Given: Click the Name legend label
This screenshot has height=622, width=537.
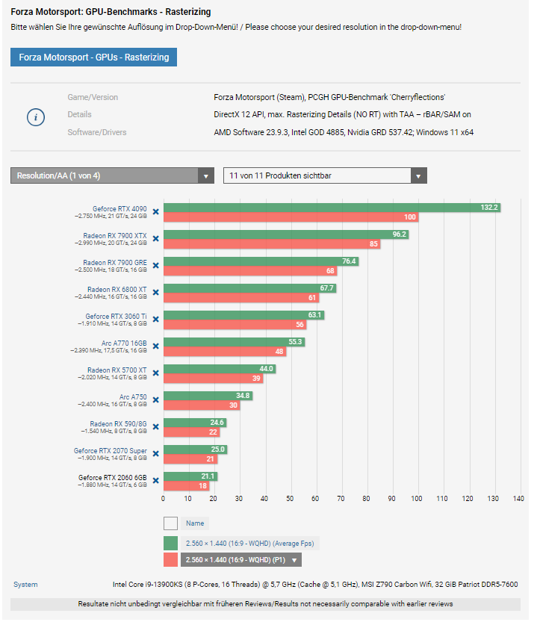Looking at the screenshot, I should (x=195, y=523).
